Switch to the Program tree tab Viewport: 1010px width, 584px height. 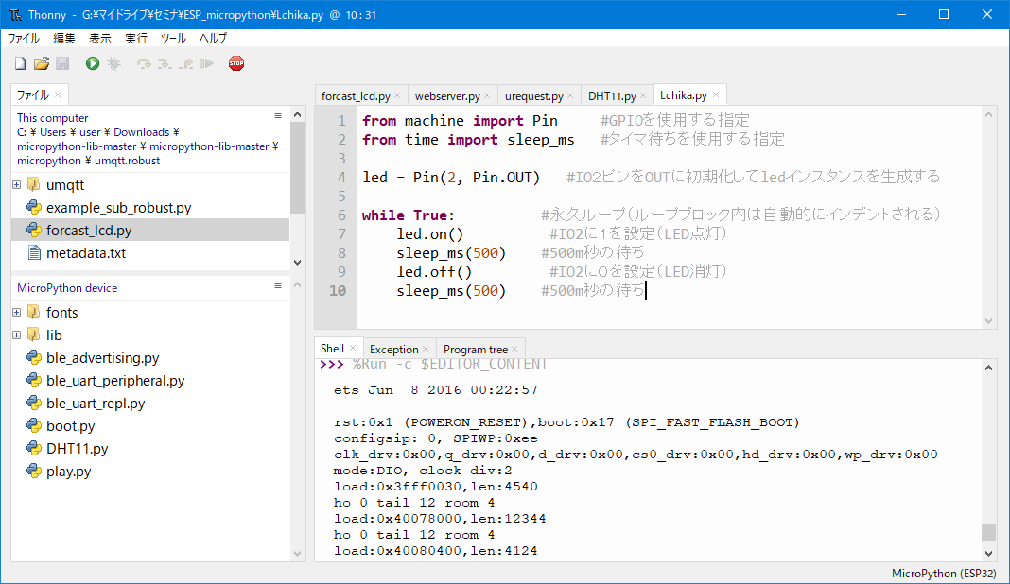point(475,349)
